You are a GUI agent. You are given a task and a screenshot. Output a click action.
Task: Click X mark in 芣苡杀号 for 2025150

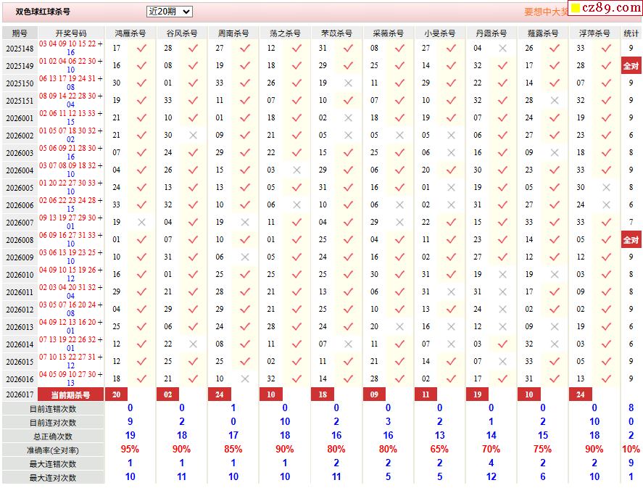point(348,83)
